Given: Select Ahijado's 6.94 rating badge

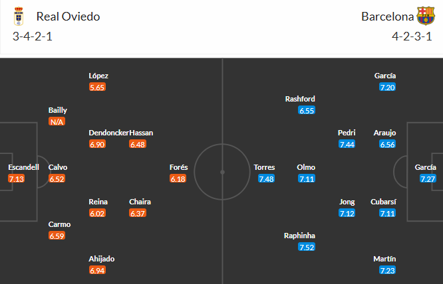Looking at the screenshot, I should (97, 271).
